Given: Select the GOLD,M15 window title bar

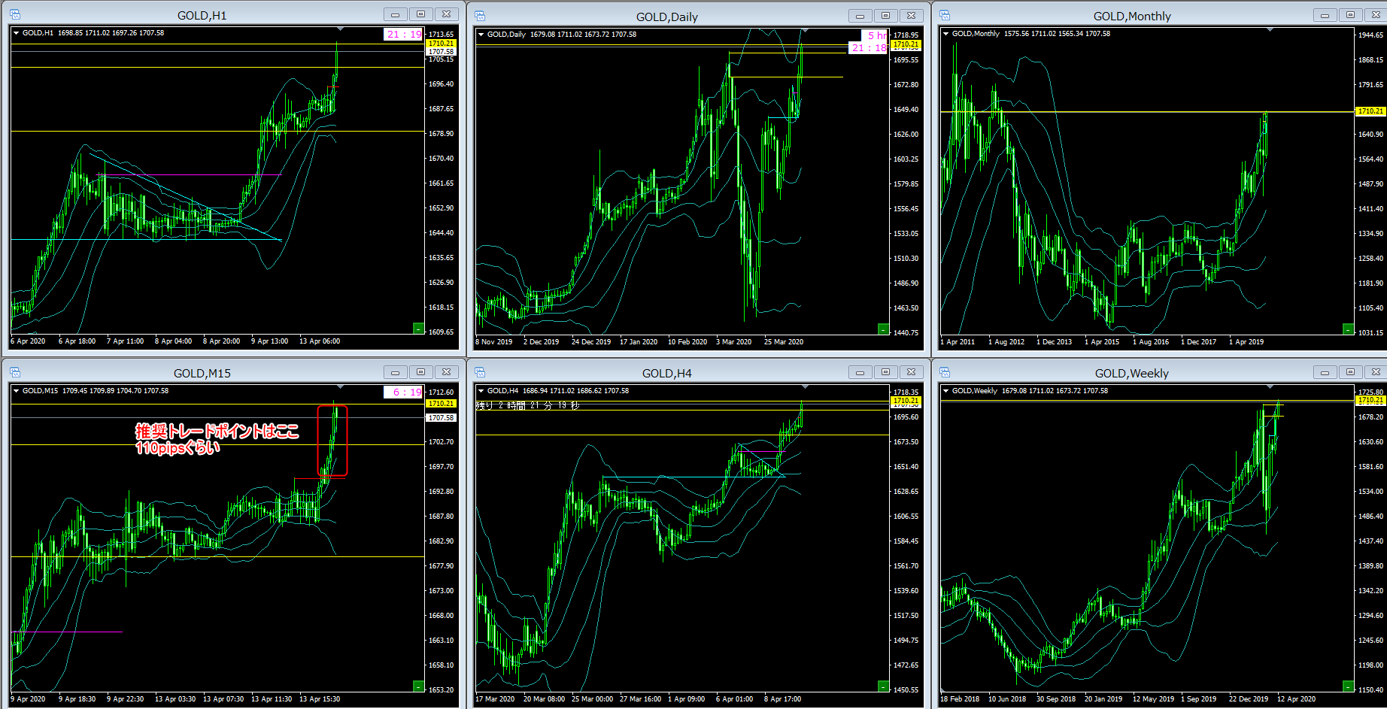Looking at the screenshot, I should click(202, 373).
